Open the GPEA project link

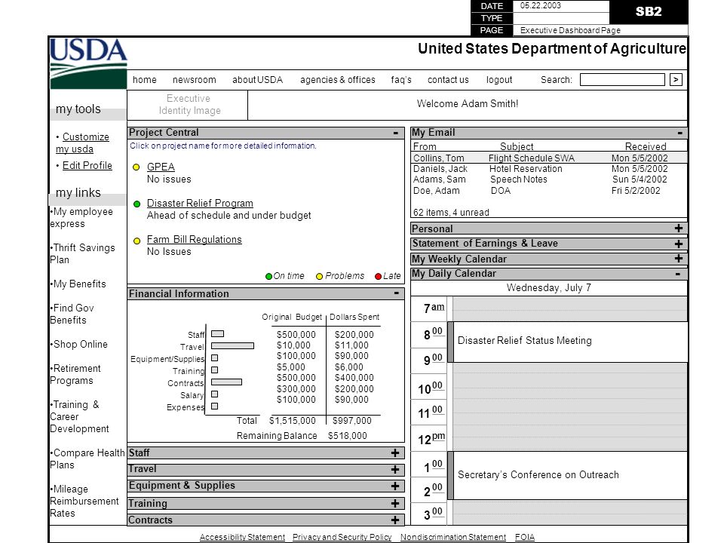[161, 167]
